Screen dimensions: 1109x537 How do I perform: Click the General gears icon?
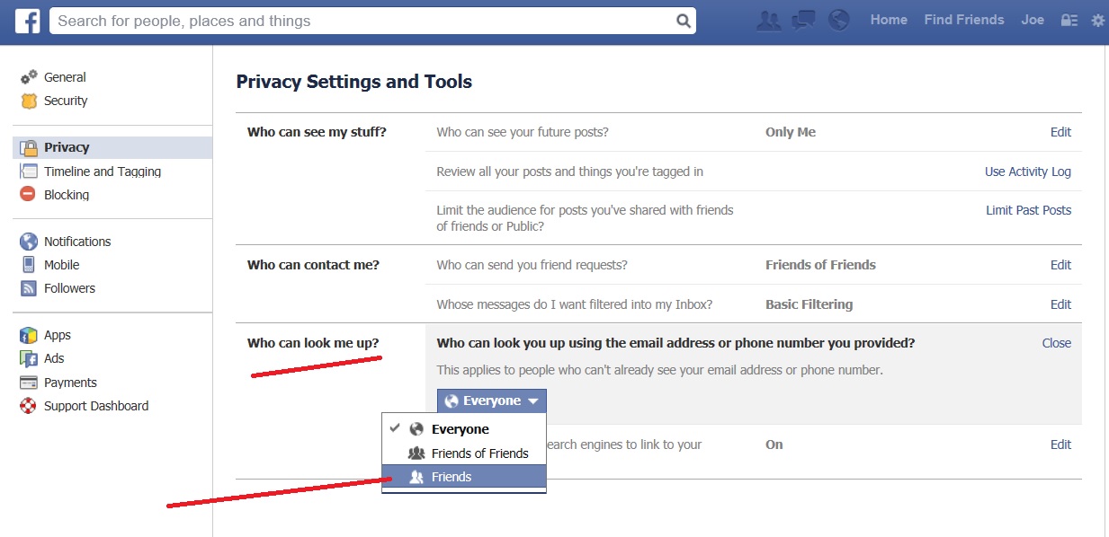pyautogui.click(x=29, y=77)
